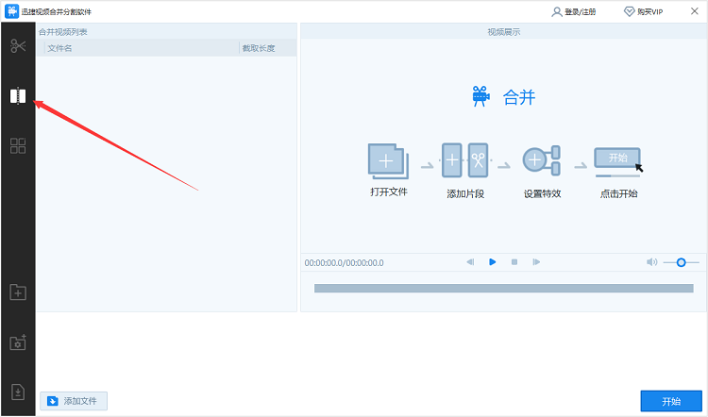Play the video preview
Viewport: 708px width, 417px height.
tap(492, 261)
